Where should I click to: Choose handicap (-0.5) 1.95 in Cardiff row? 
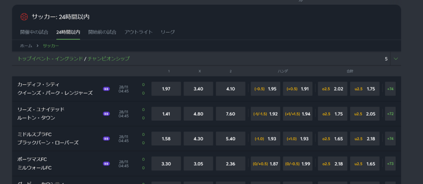pos(265,89)
